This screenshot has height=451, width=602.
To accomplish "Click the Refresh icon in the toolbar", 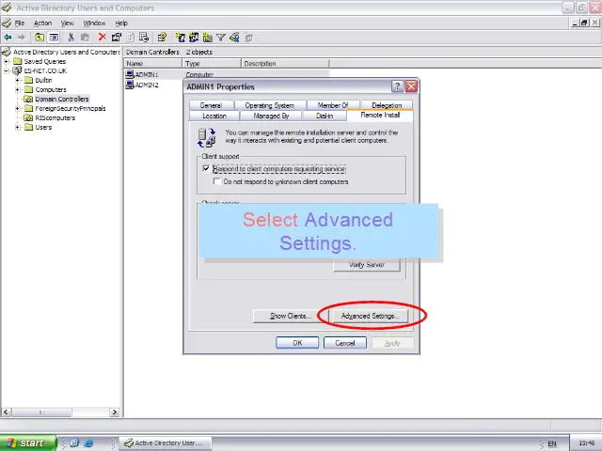I will pyautogui.click(x=131, y=38).
